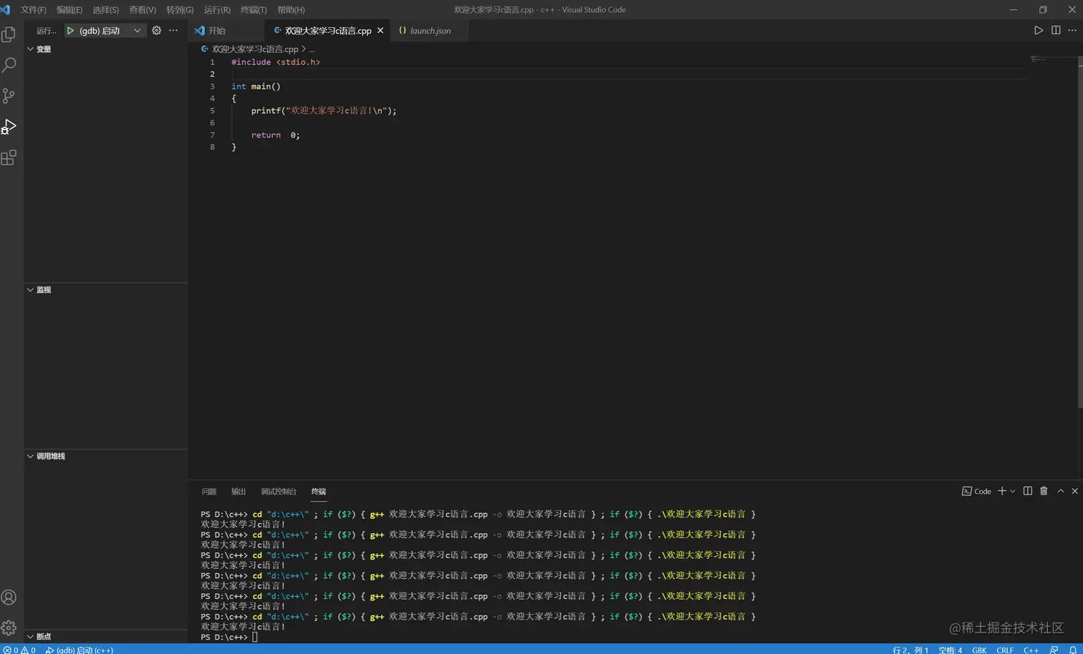Open launch.json via the gear icon

click(x=156, y=31)
